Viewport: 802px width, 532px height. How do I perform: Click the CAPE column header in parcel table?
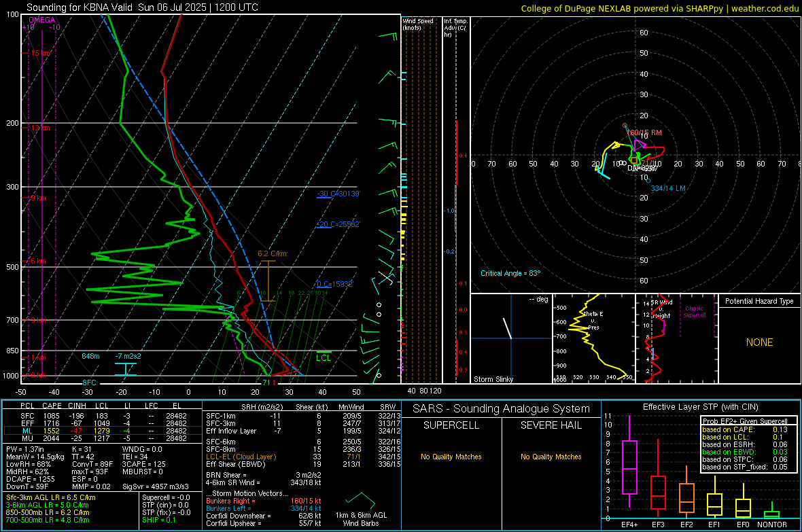(x=52, y=406)
